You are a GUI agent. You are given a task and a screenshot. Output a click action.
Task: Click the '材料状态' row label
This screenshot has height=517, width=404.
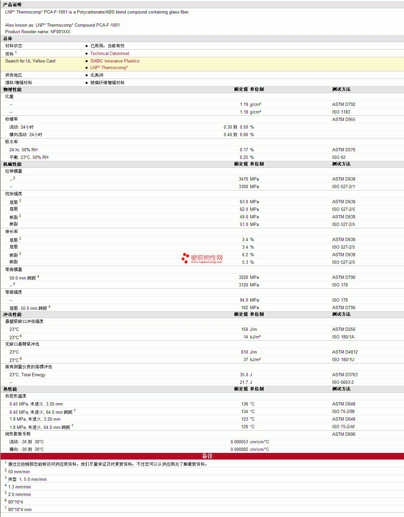click(x=14, y=46)
